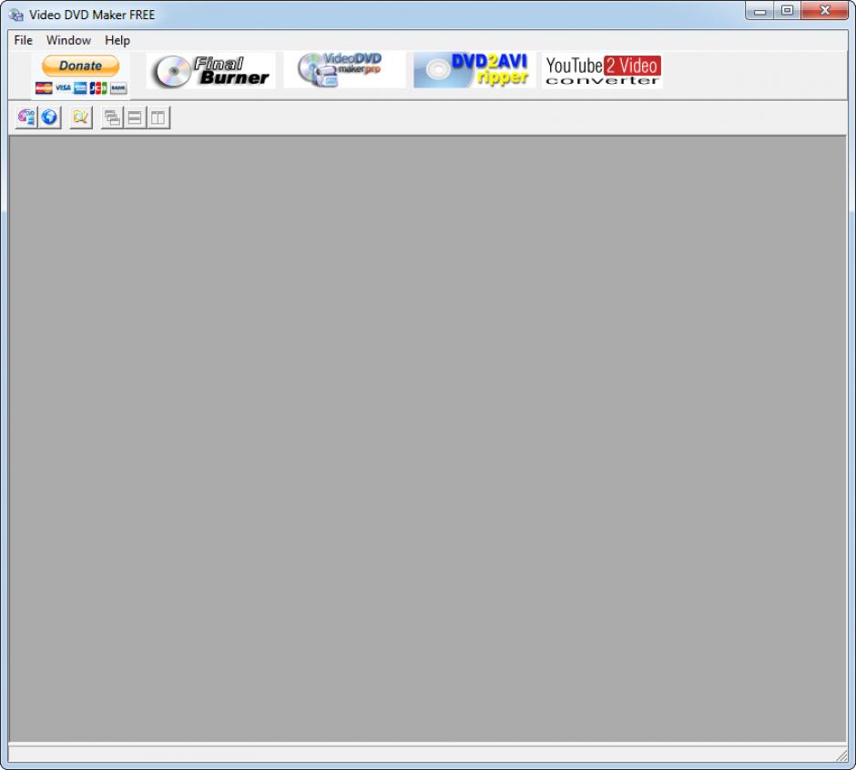Screen dimensions: 856x770
Task: Open the DVD2AVI Ripper banner
Action: (474, 70)
